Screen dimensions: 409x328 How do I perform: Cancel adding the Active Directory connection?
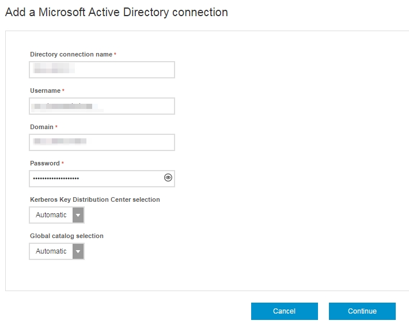(284, 311)
